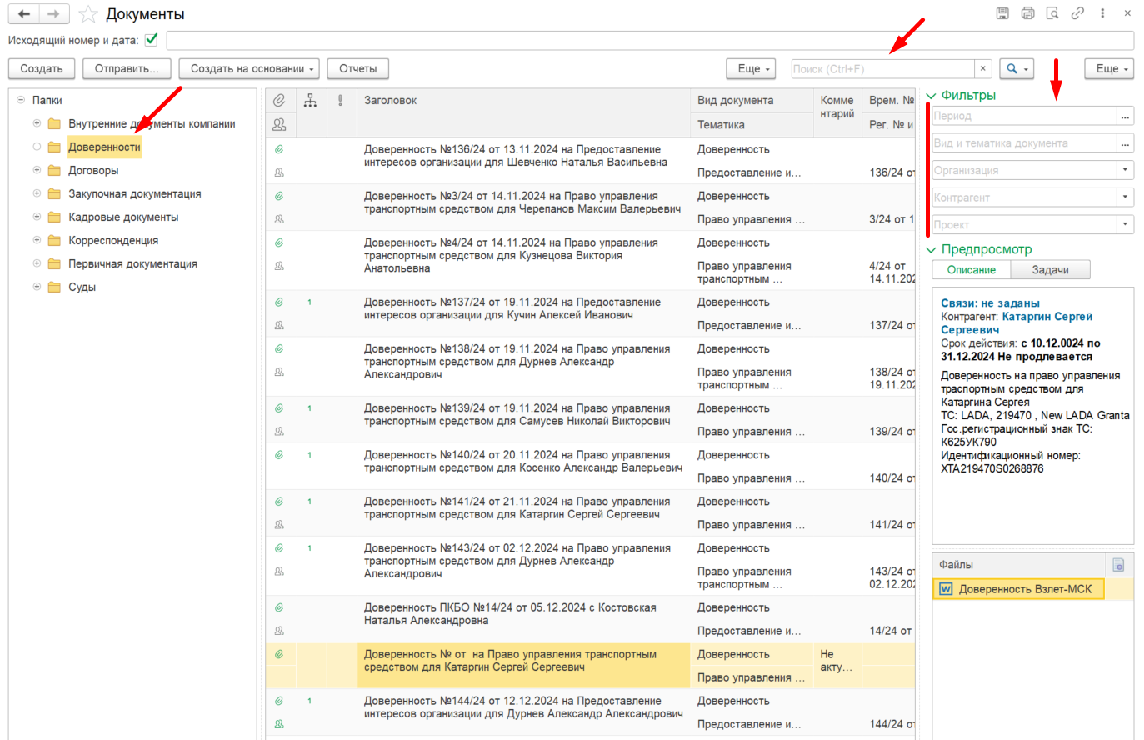The height and width of the screenshot is (740, 1144).
Task: Switch to the Описание tab
Action: [972, 270]
